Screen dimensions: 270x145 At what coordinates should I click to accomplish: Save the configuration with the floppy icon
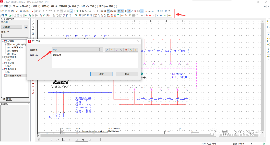click(116, 50)
